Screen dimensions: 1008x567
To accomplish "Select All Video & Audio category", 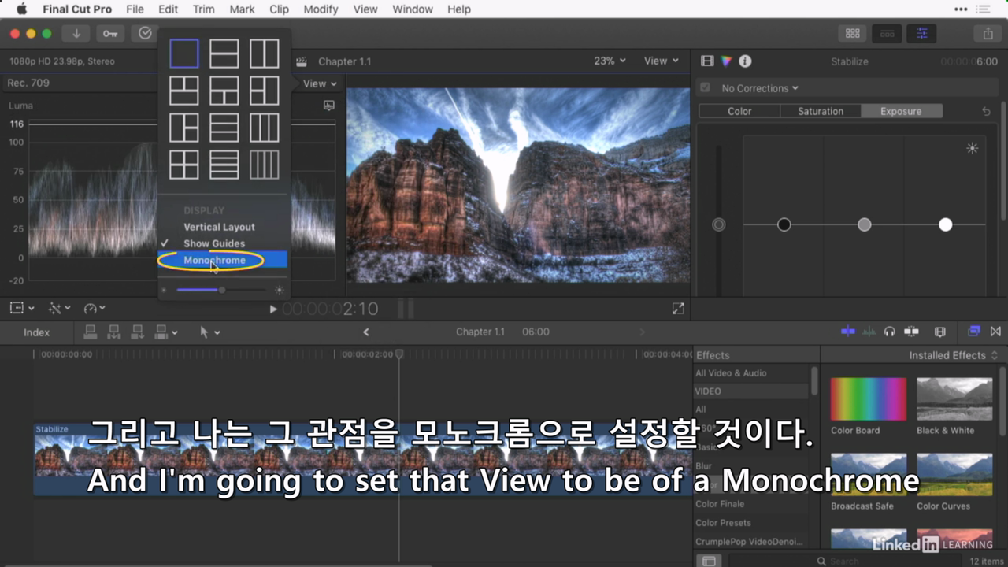I will pyautogui.click(x=731, y=373).
